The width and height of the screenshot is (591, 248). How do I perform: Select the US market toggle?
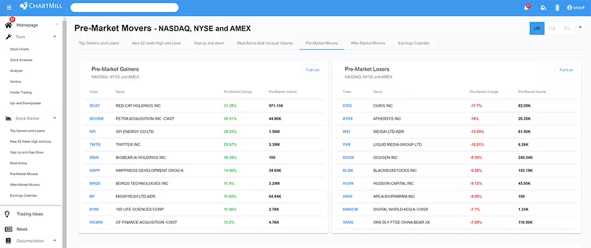click(x=537, y=28)
